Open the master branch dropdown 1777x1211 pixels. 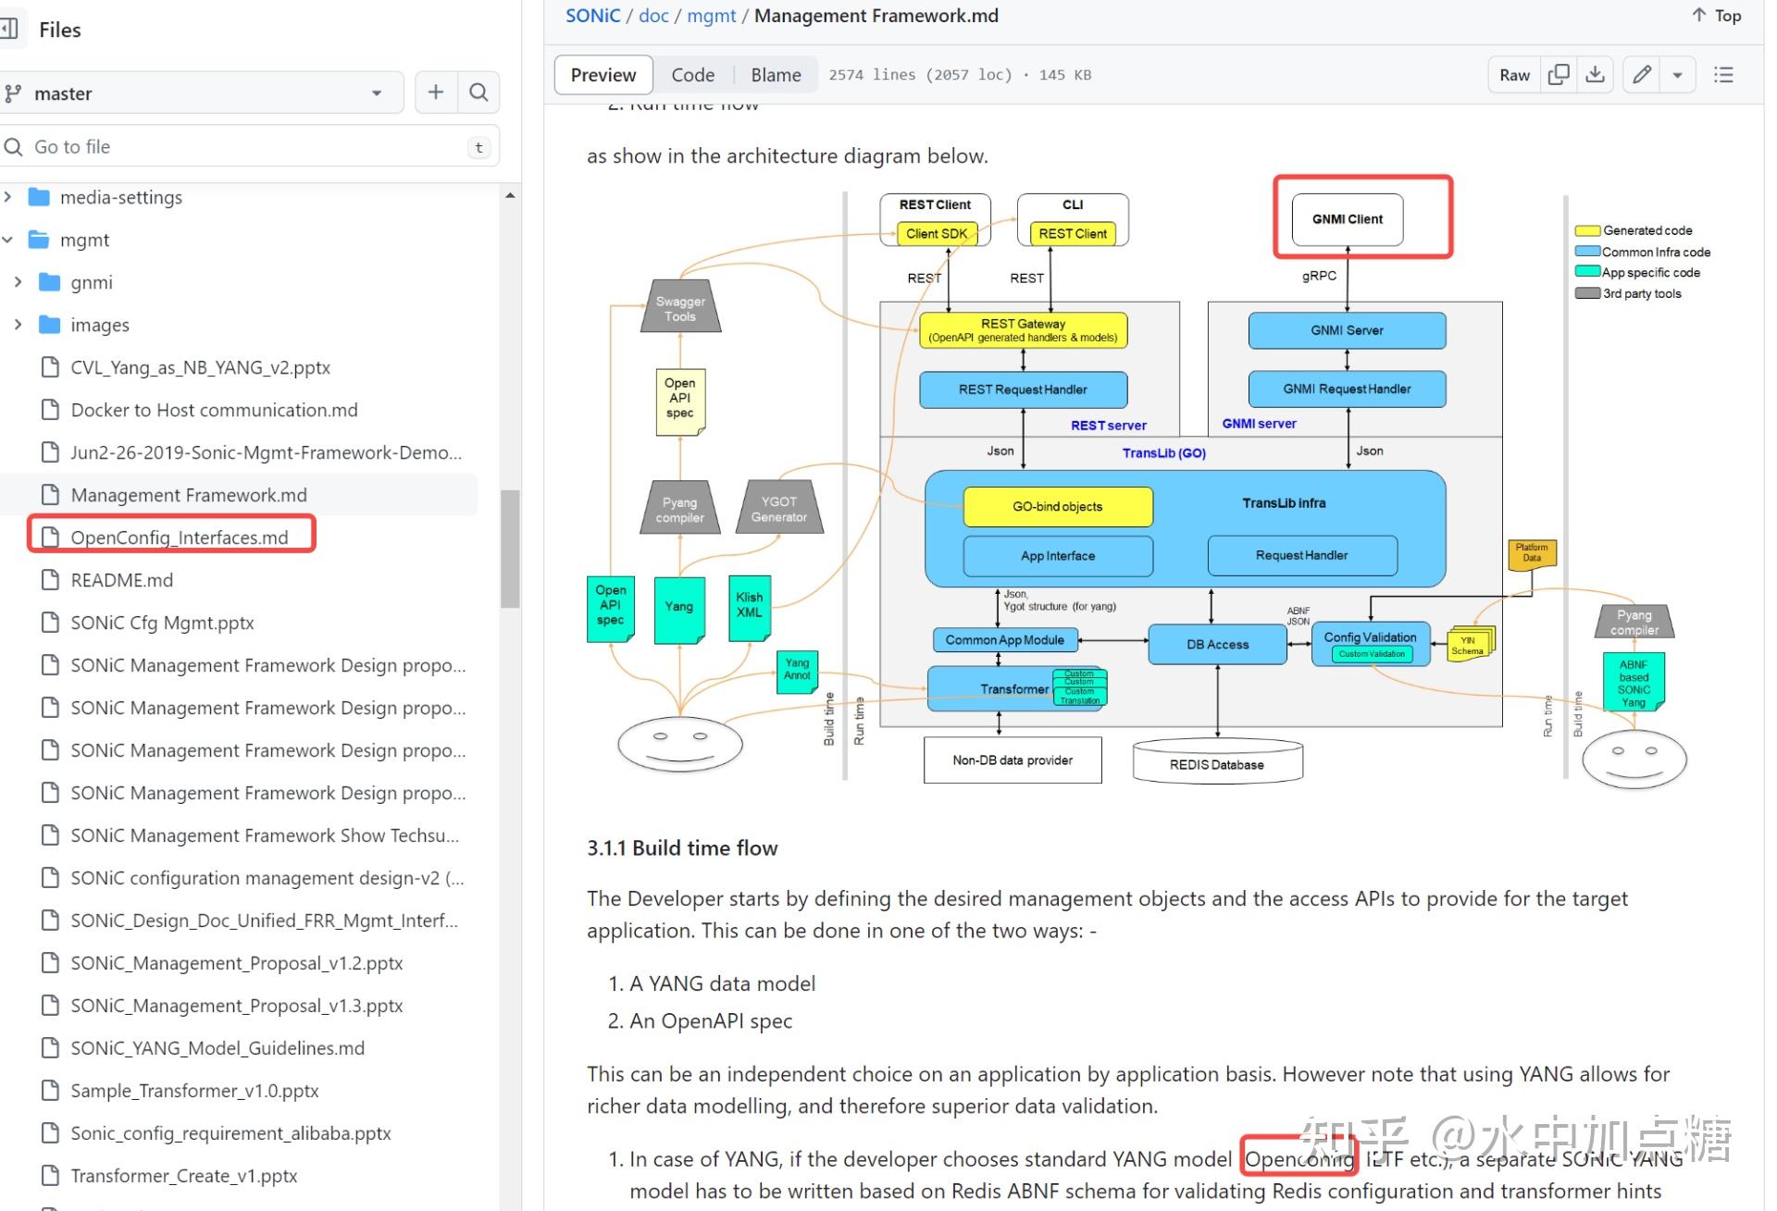(x=202, y=93)
